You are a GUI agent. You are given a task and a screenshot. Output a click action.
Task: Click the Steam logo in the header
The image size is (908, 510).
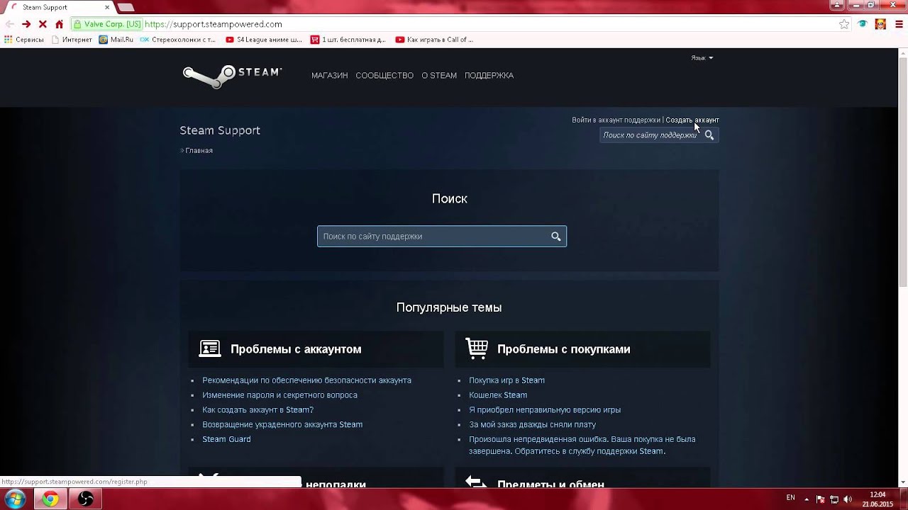tap(232, 76)
